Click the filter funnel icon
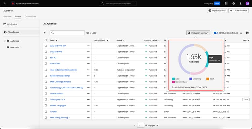This screenshot has width=252, height=129. pyautogui.click(x=45, y=33)
